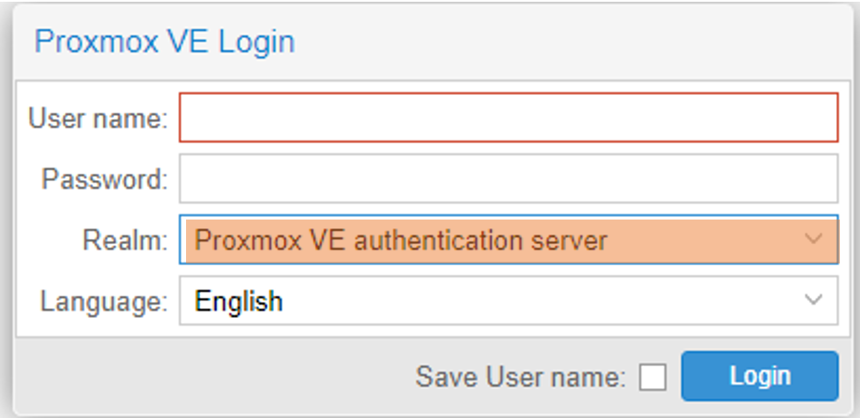Screen dimensions: 860x418
Task: Focus the Password input field
Action: point(509,179)
